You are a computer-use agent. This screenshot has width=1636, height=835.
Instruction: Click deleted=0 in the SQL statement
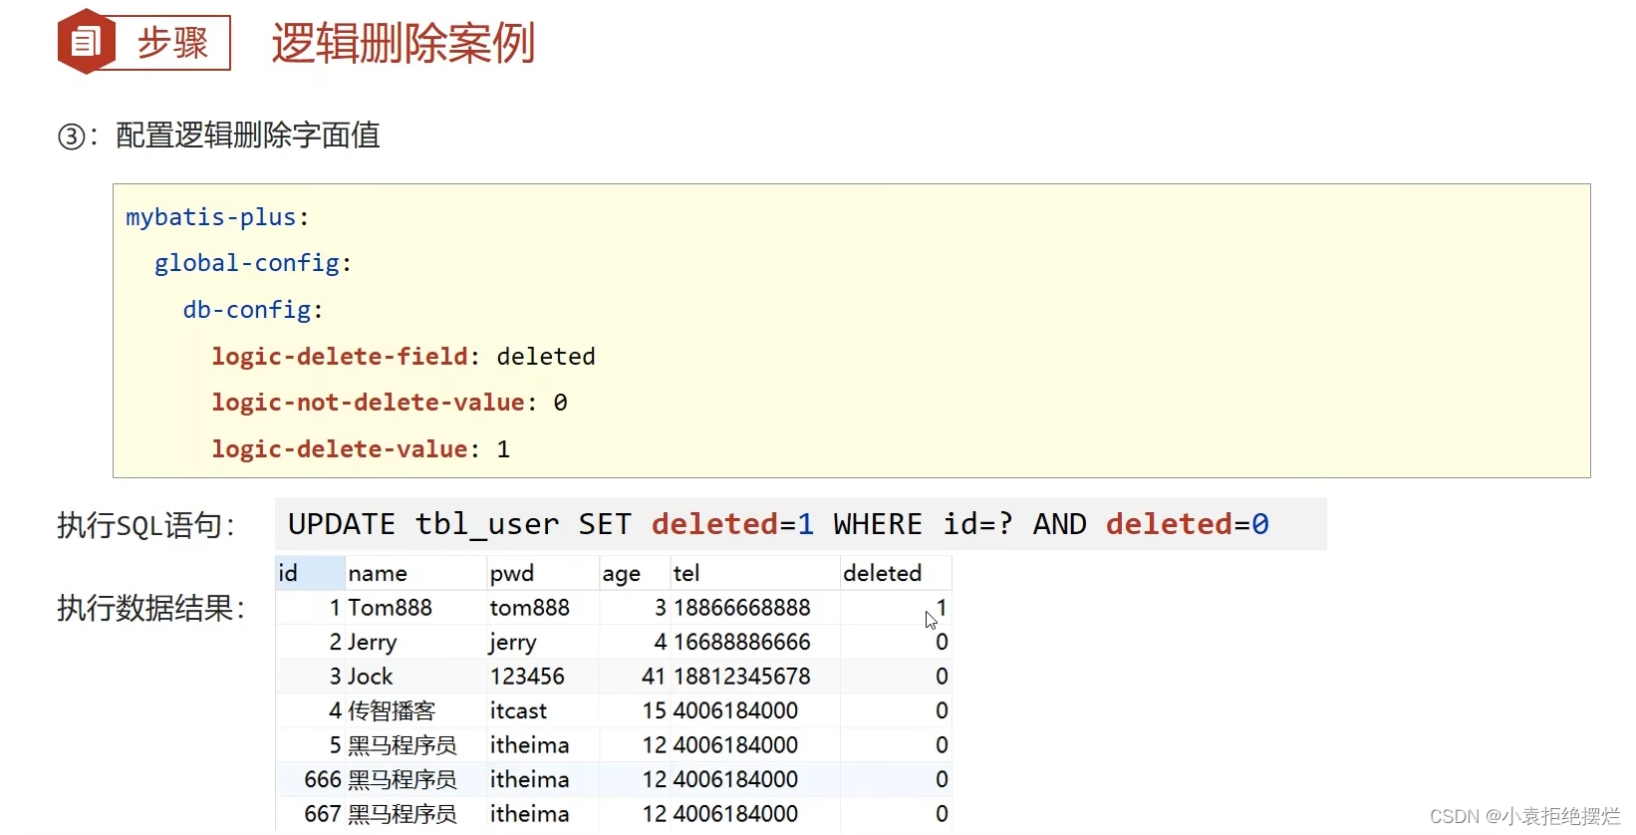tap(1188, 524)
